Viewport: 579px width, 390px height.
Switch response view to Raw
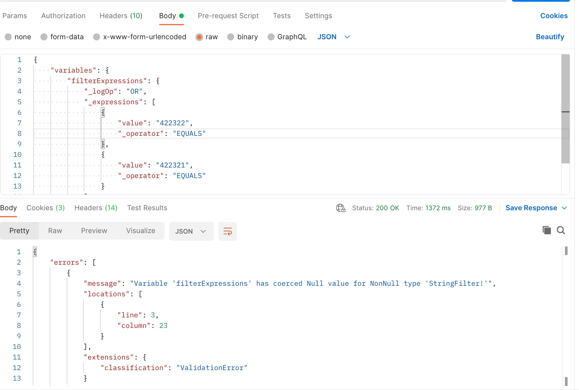pyautogui.click(x=55, y=231)
